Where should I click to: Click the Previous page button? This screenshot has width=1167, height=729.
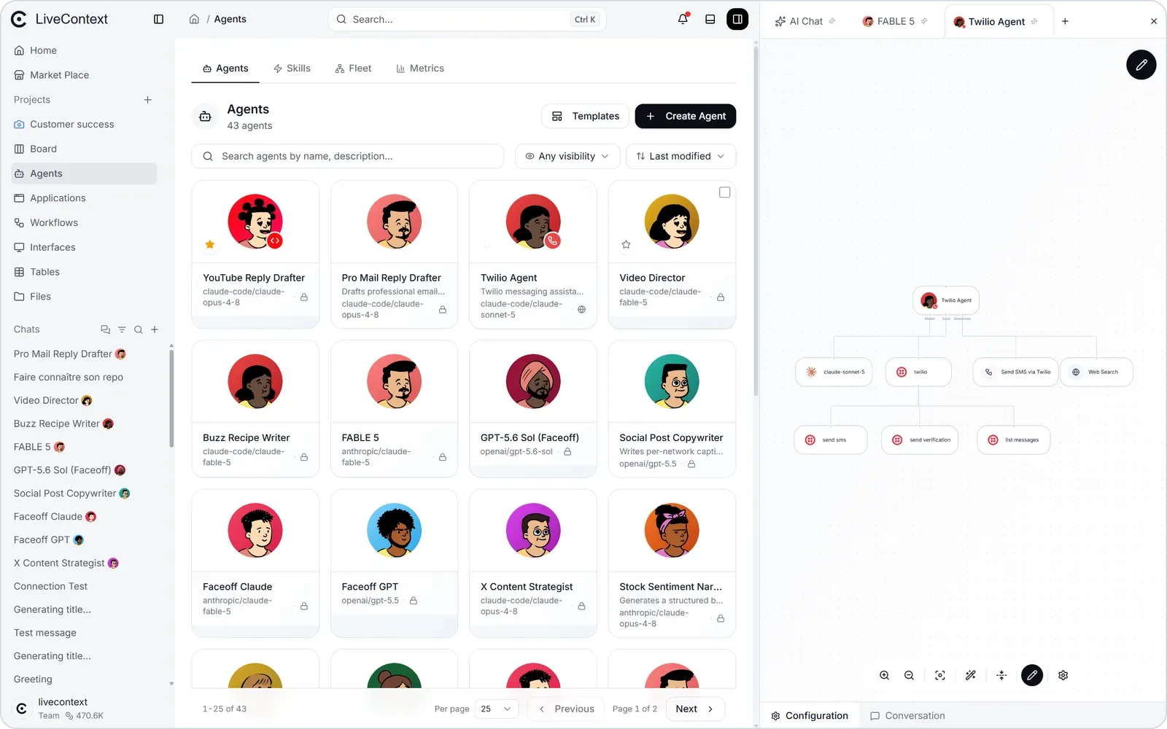click(567, 709)
